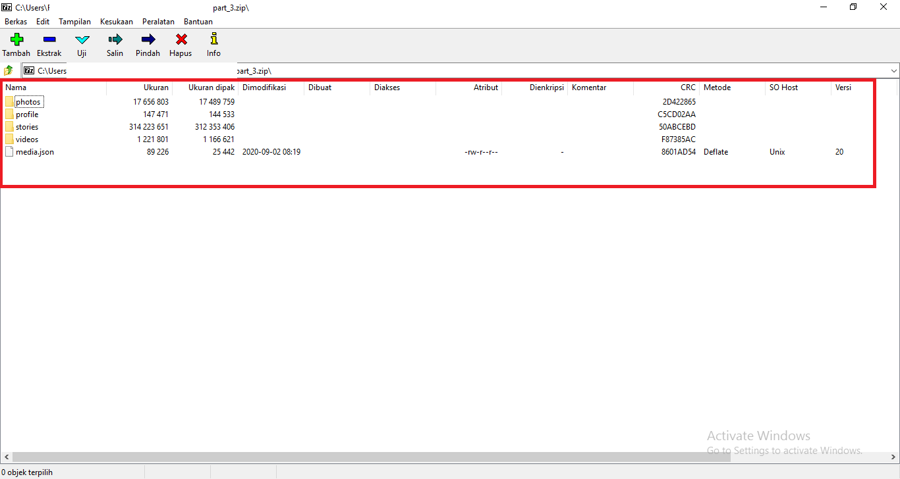Click CRC value F87385AC
The image size is (900, 479).
[x=679, y=139]
